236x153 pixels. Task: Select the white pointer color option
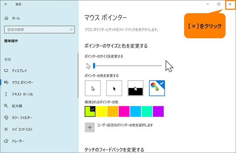point(93,88)
